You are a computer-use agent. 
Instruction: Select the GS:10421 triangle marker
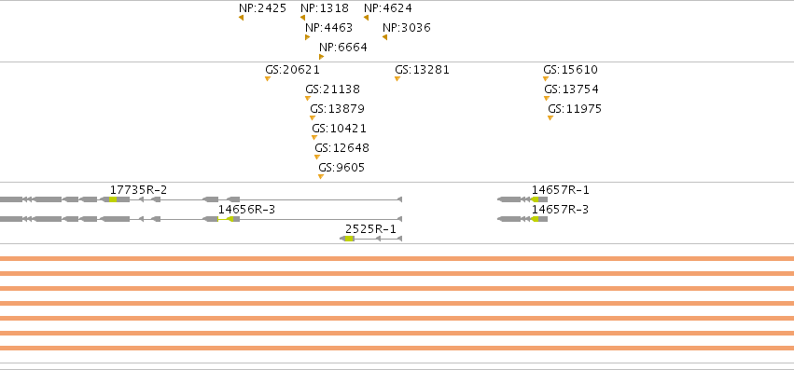point(313,138)
